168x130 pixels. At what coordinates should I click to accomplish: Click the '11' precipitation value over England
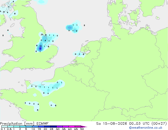click(x=41, y=46)
